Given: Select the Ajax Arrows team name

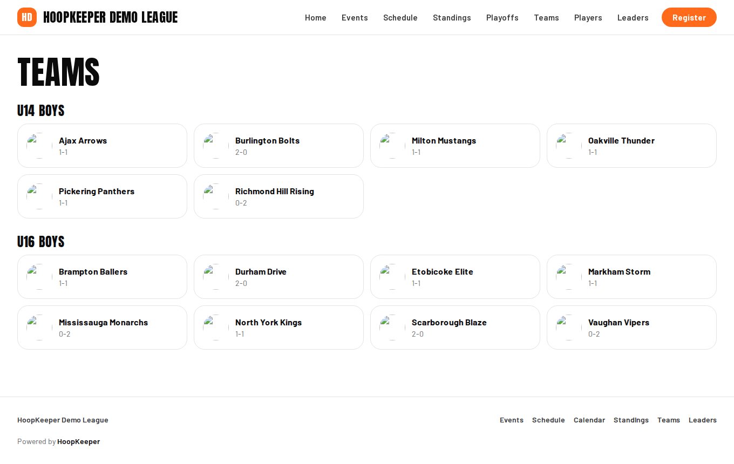Looking at the screenshot, I should click(83, 140).
